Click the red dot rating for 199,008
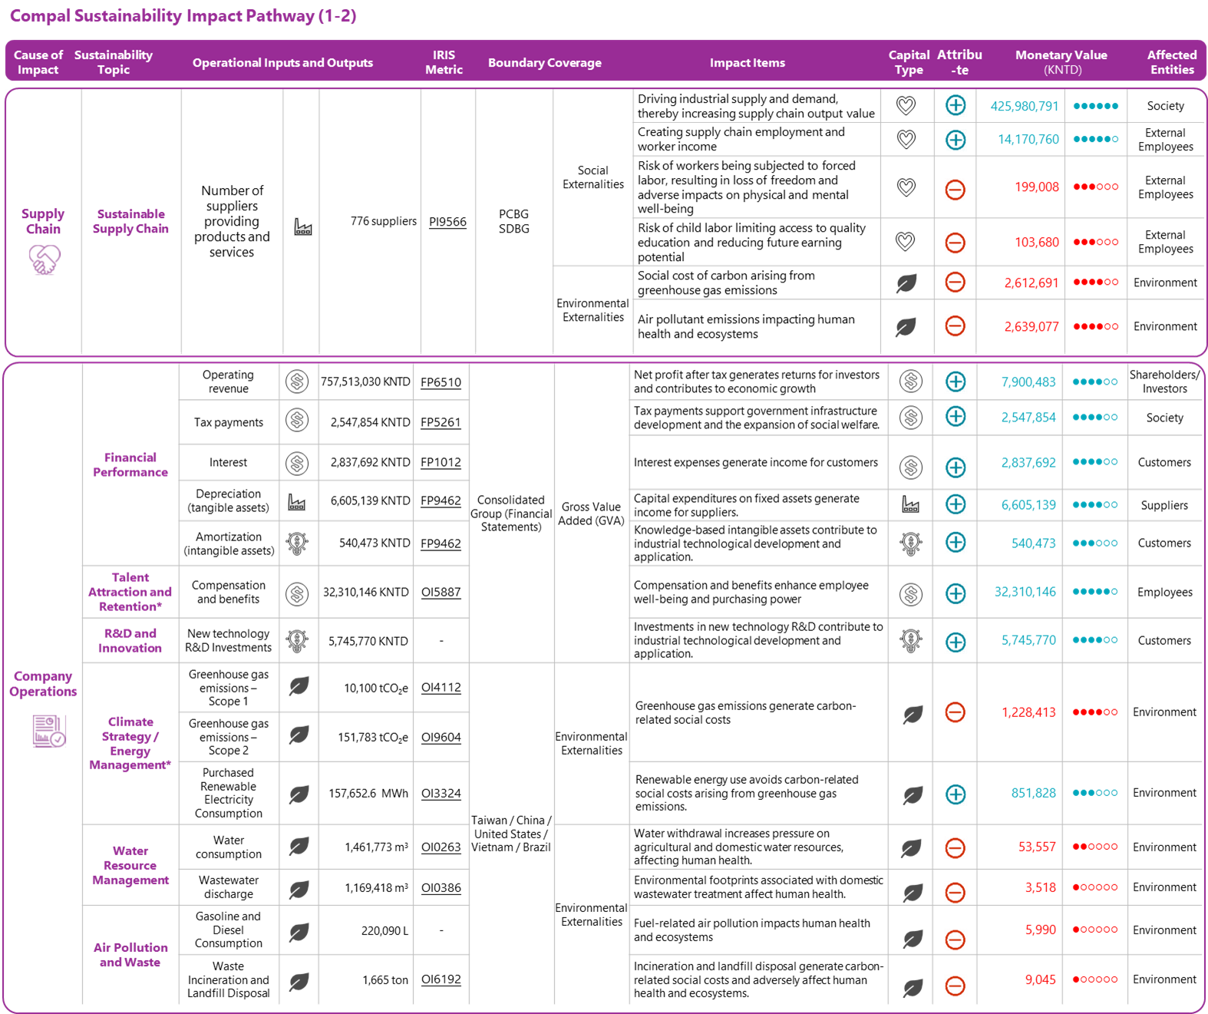 tap(1095, 187)
